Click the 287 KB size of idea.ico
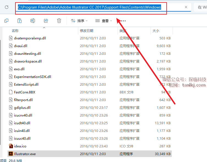The image size is (207, 162). click(x=165, y=146)
